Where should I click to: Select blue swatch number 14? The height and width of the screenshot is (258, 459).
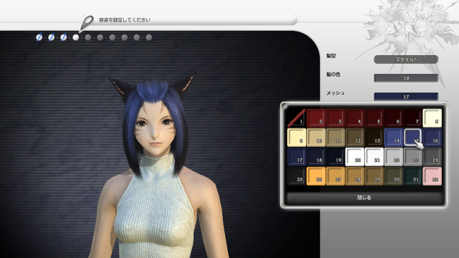(x=394, y=137)
